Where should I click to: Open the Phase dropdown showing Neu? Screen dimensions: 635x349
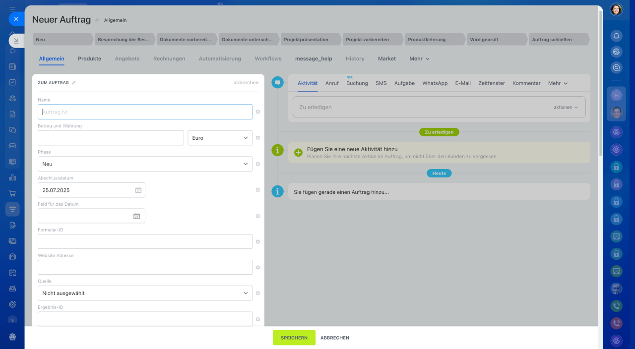point(145,164)
